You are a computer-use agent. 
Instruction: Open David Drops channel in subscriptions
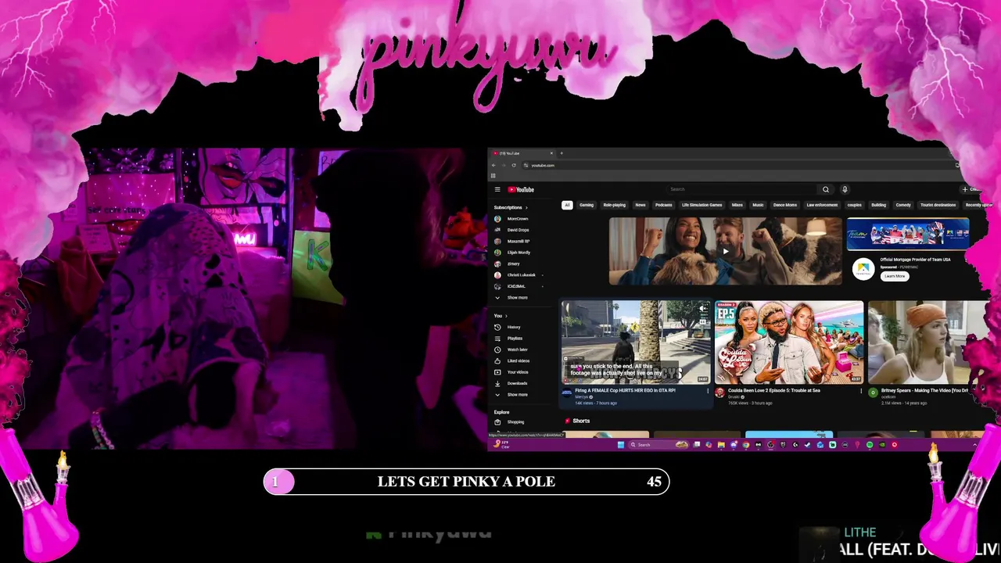(x=517, y=230)
